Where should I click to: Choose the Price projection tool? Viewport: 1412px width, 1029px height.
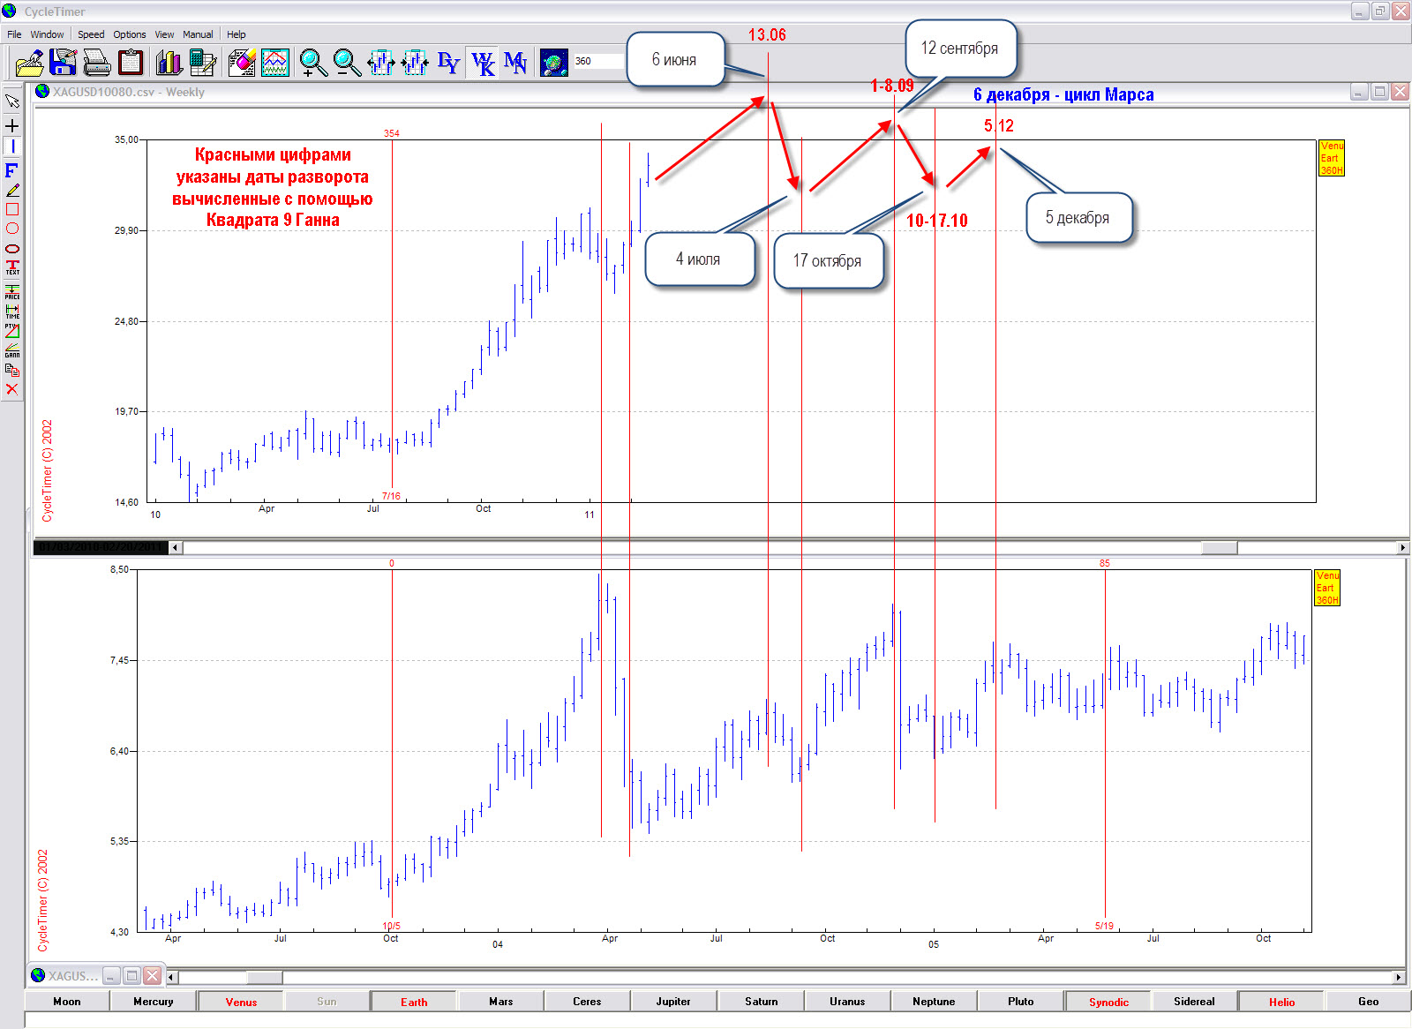12,292
